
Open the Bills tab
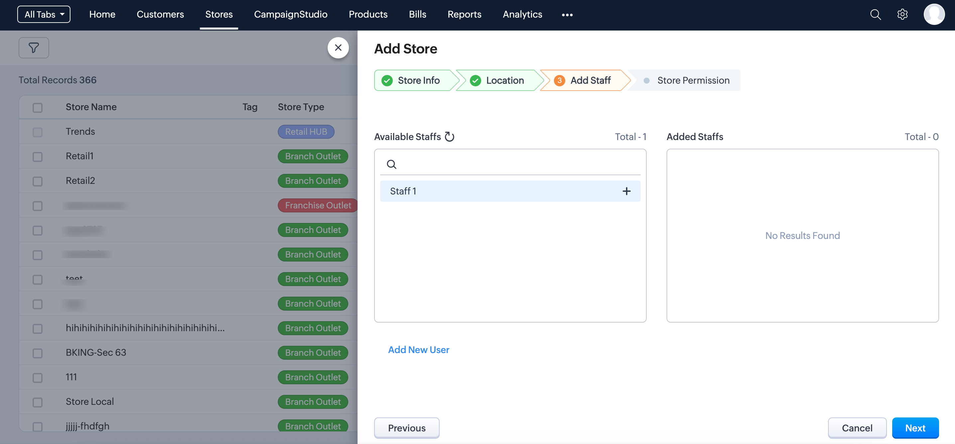pyautogui.click(x=417, y=15)
